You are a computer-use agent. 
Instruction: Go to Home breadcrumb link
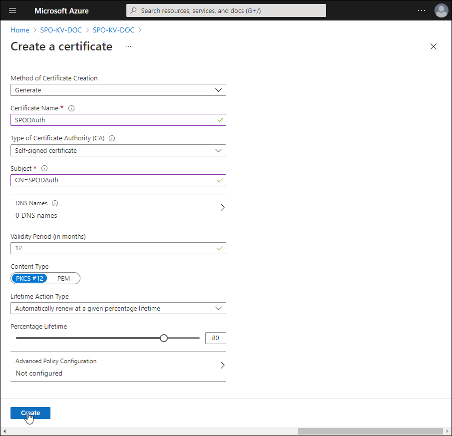pos(20,30)
